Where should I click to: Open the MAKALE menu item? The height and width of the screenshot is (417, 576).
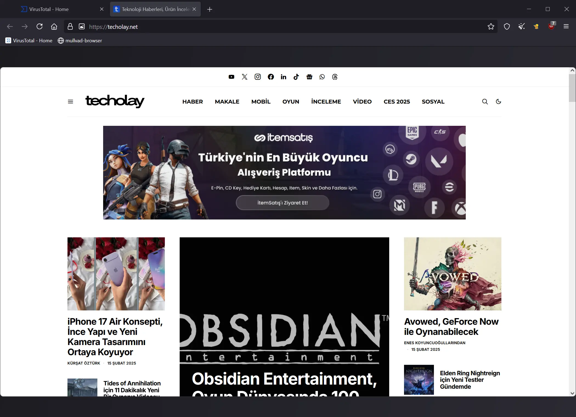tap(227, 102)
